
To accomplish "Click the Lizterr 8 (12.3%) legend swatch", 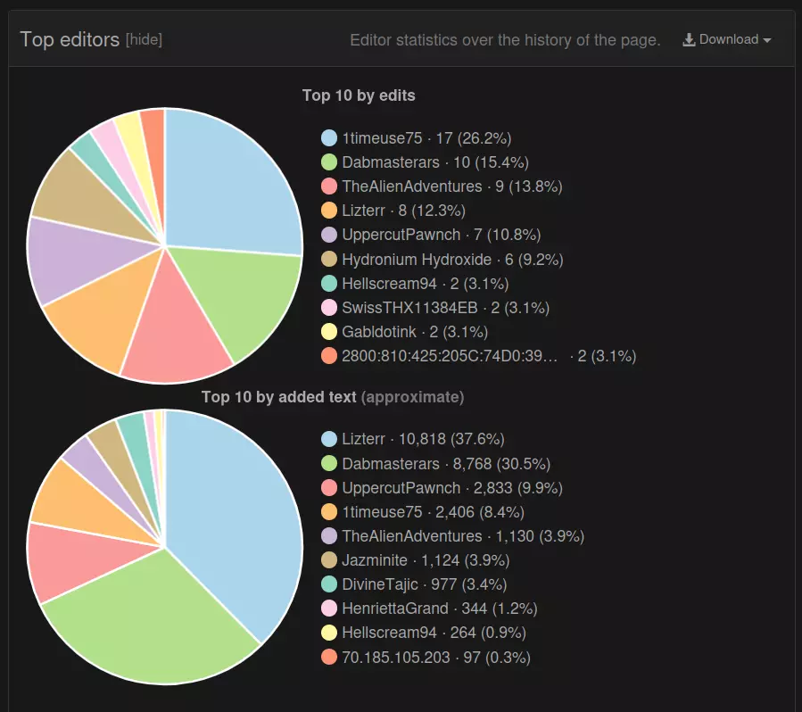I will [x=329, y=211].
